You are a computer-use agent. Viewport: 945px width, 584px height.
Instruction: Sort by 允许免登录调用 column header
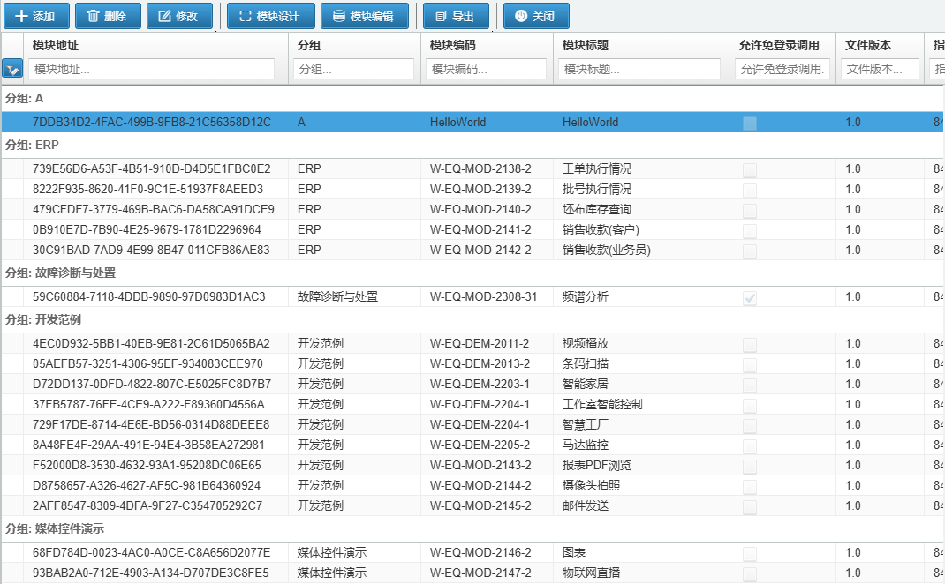[x=779, y=45]
